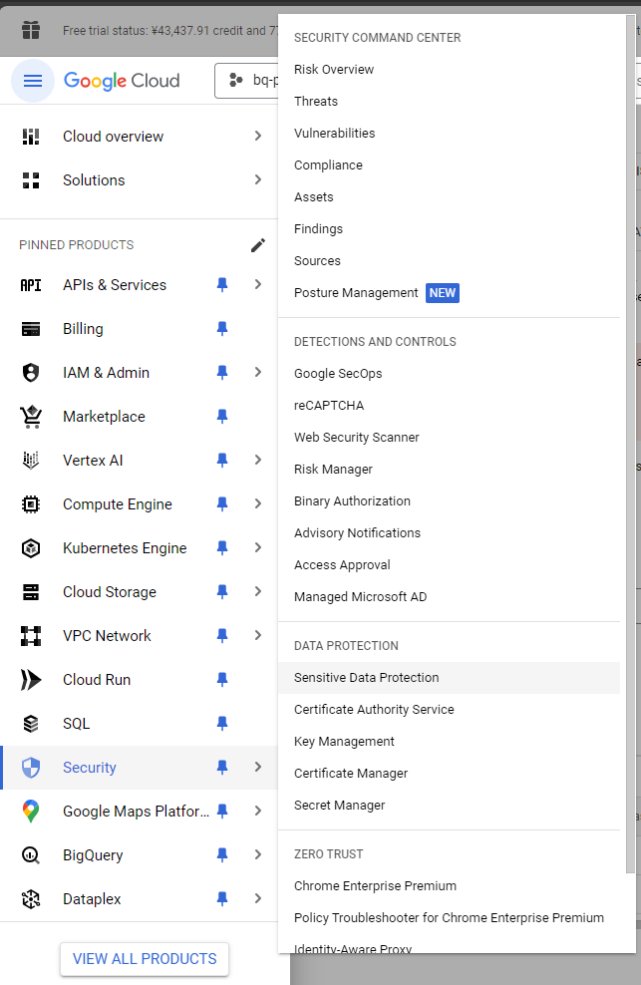Expand APIs & Services submenu arrow
641x985 pixels.
coord(257,284)
